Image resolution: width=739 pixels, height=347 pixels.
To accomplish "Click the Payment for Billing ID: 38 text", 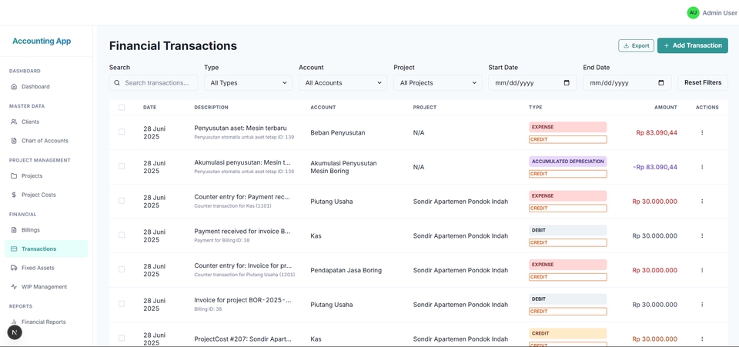I will pyautogui.click(x=222, y=240).
